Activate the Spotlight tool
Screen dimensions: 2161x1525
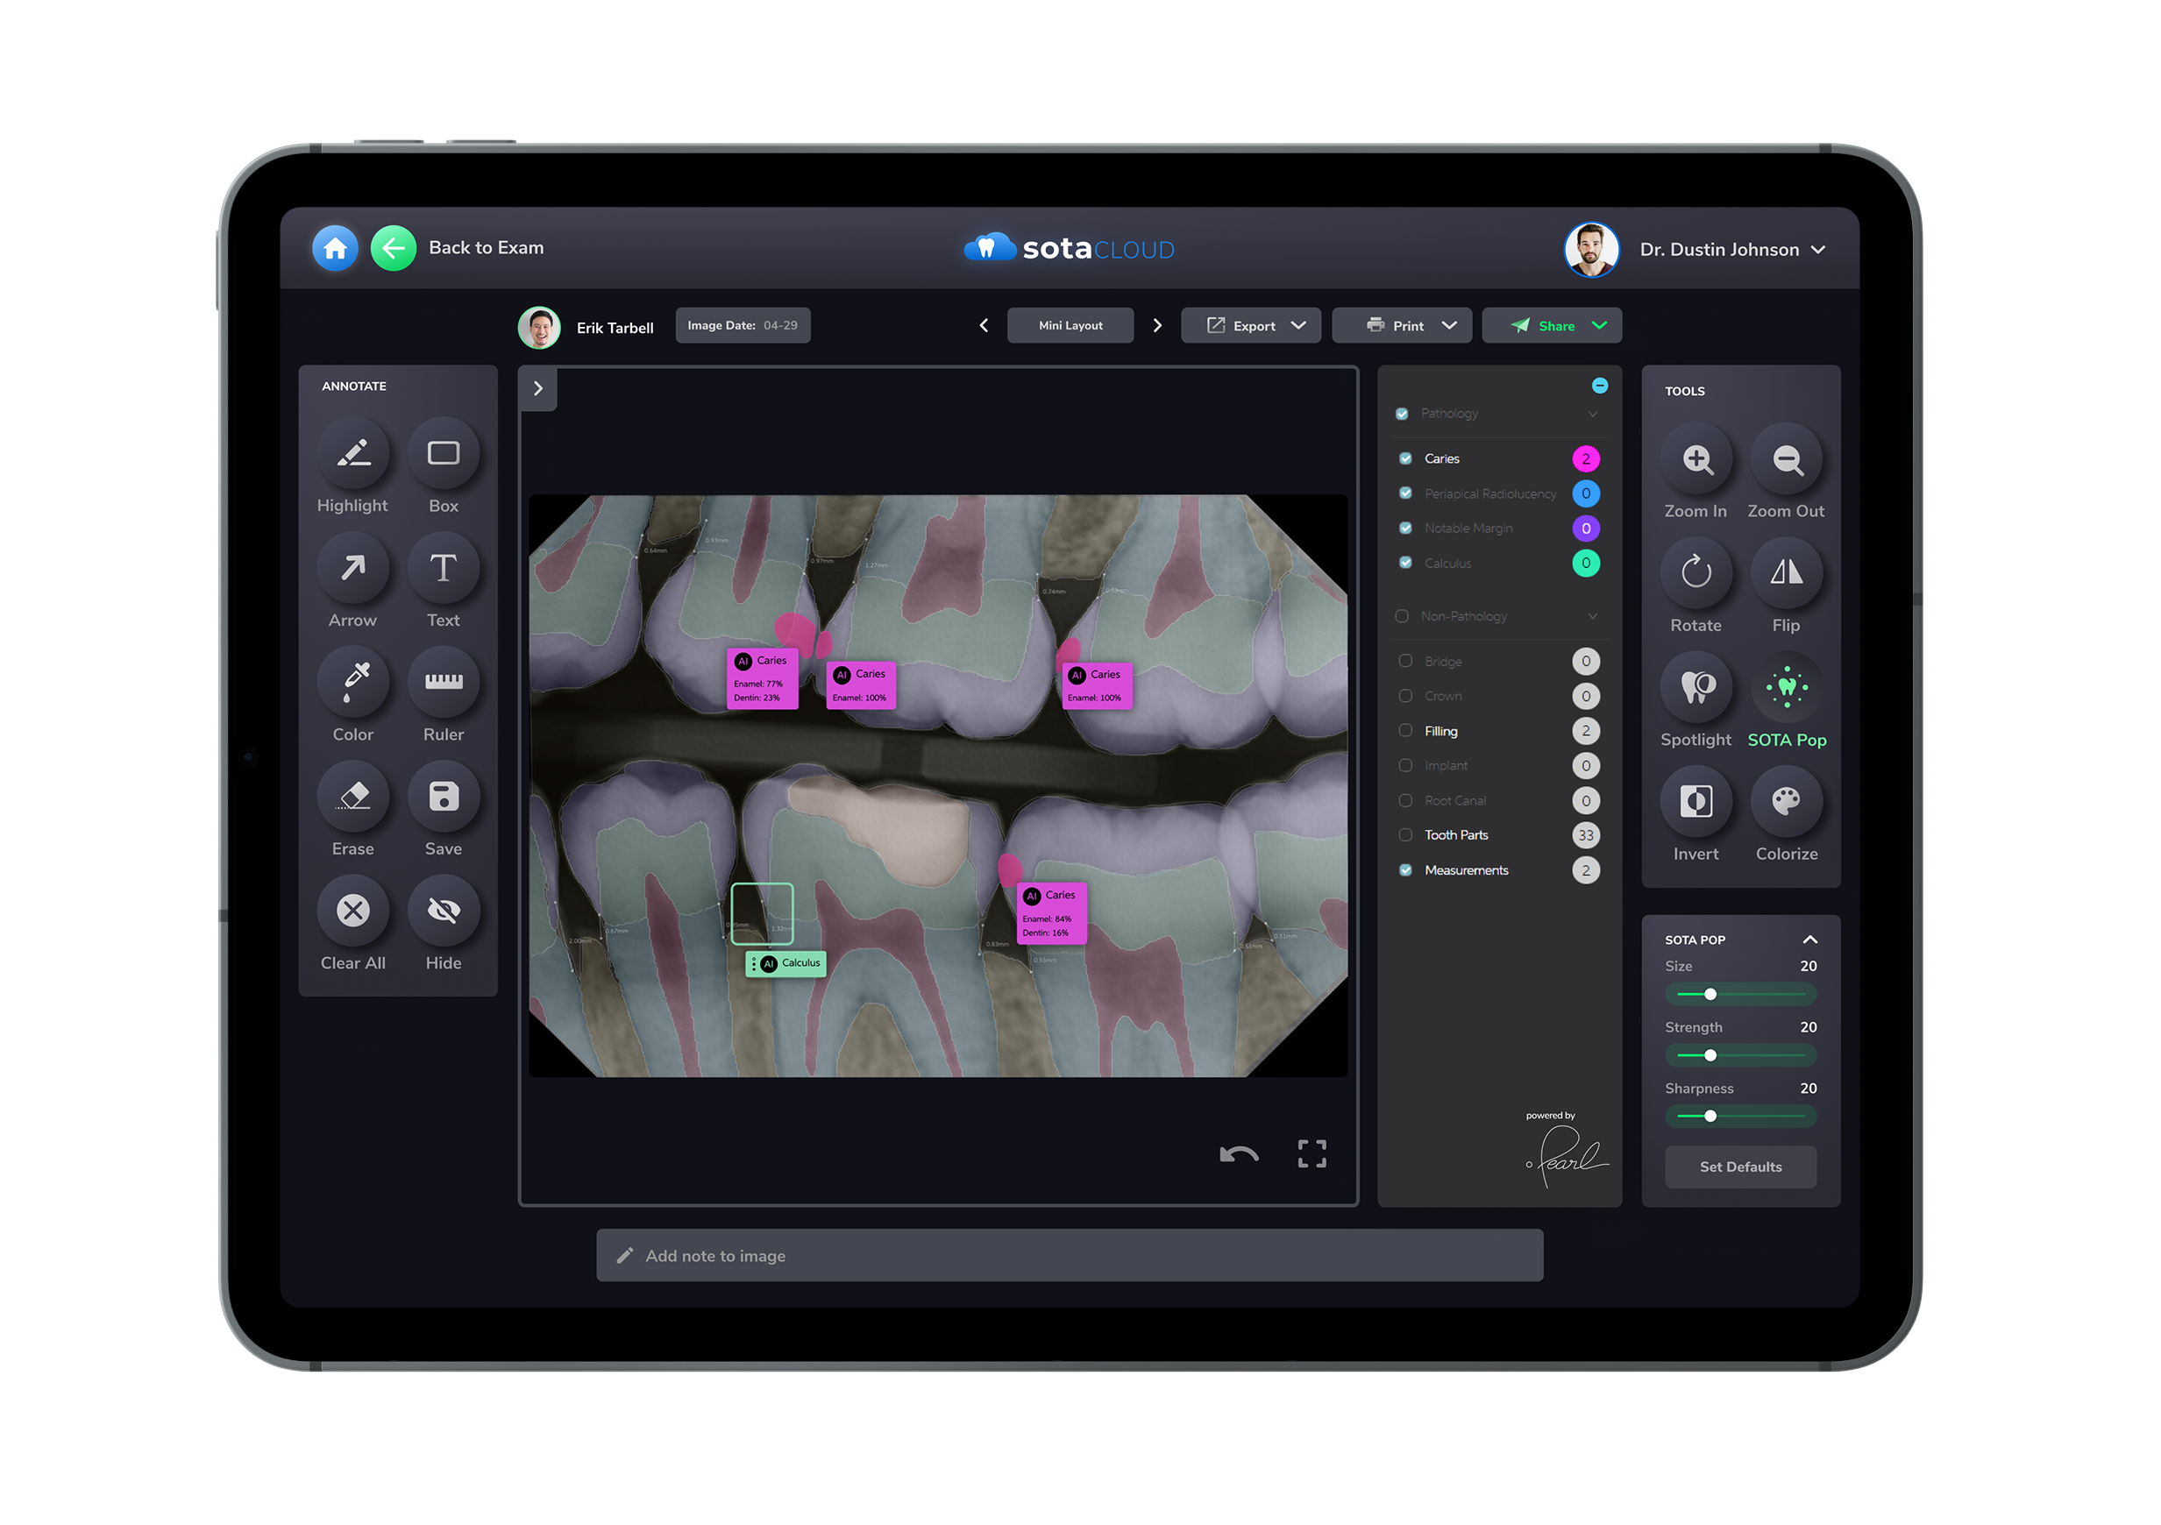[1696, 688]
